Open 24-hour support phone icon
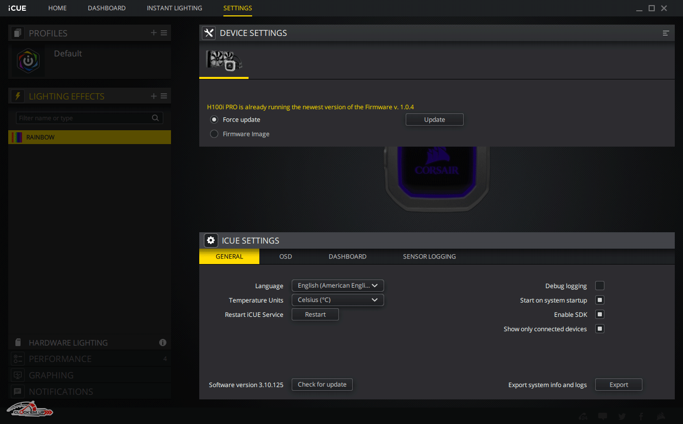Screen dimensions: 683x424 pyautogui.click(x=583, y=416)
